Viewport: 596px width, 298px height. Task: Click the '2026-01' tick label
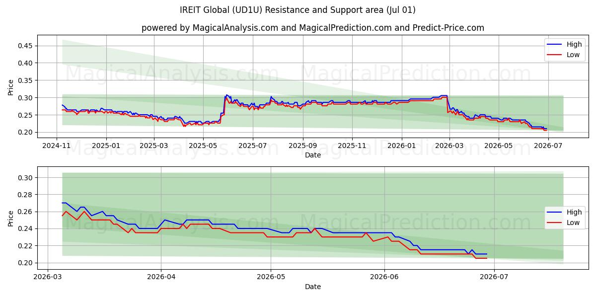pos(401,146)
